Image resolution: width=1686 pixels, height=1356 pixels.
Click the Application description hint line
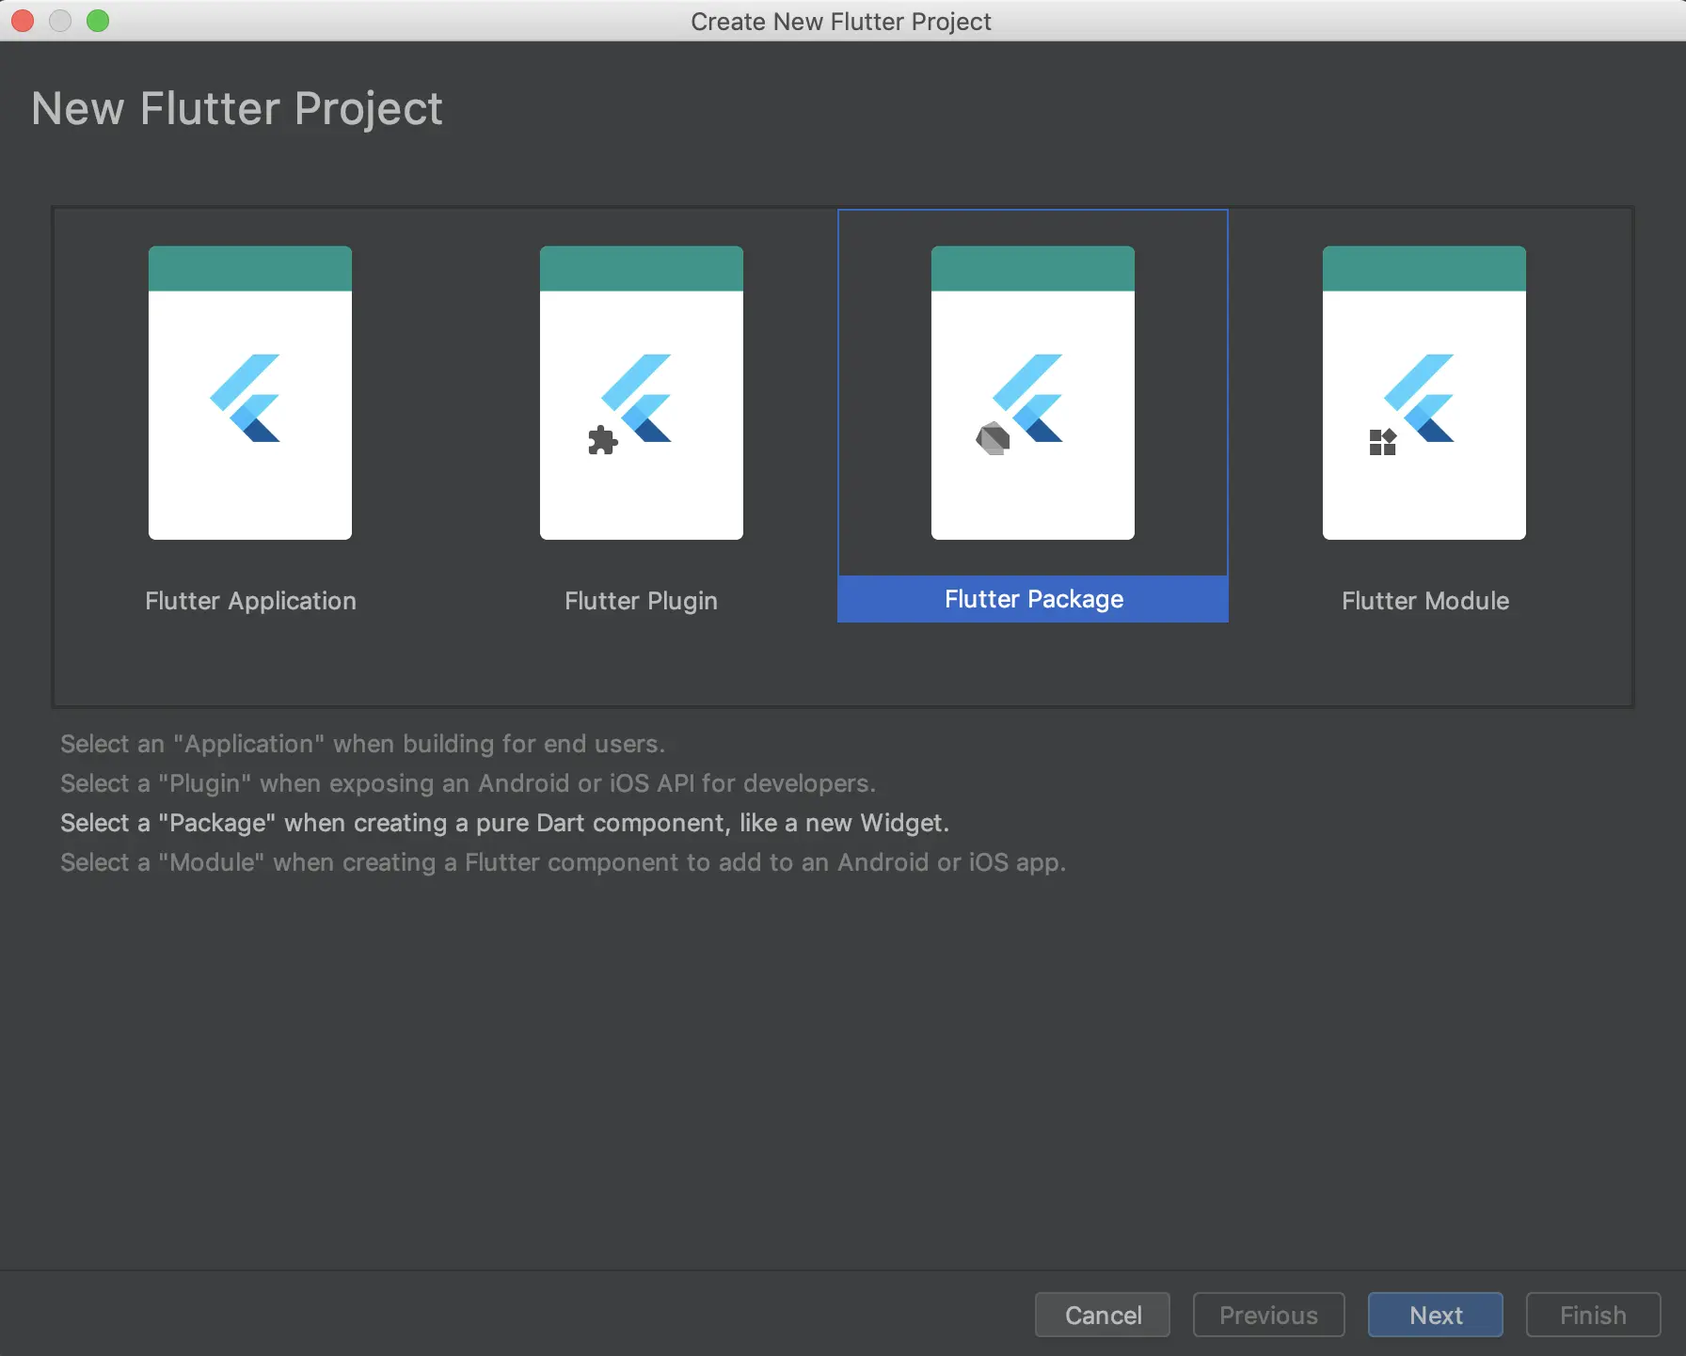click(363, 744)
